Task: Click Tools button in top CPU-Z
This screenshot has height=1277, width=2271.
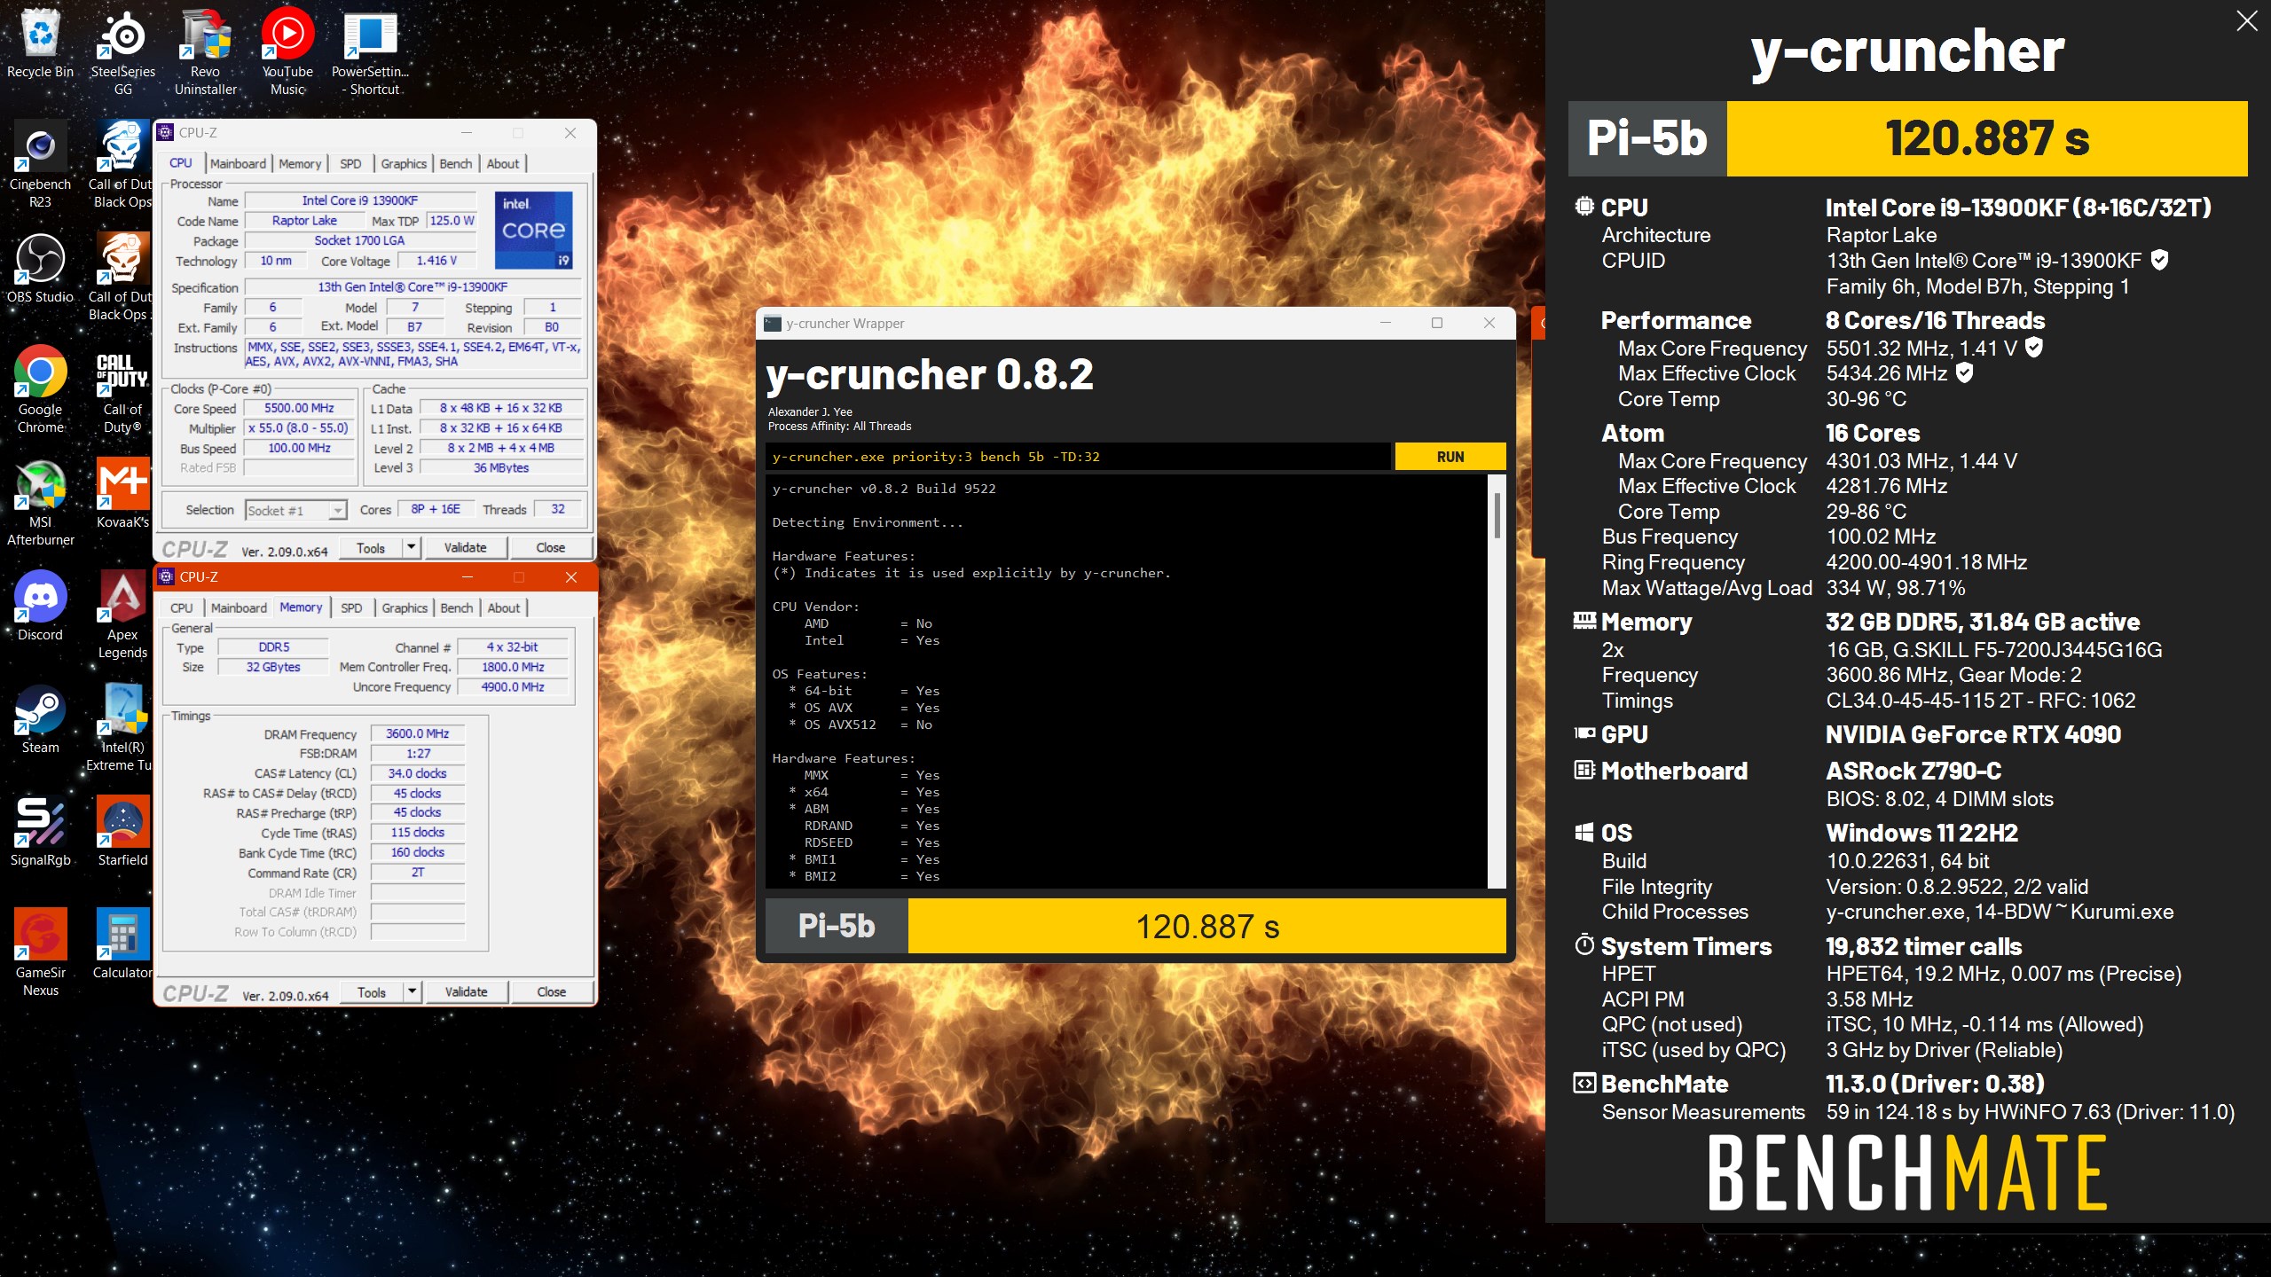Action: tap(371, 547)
